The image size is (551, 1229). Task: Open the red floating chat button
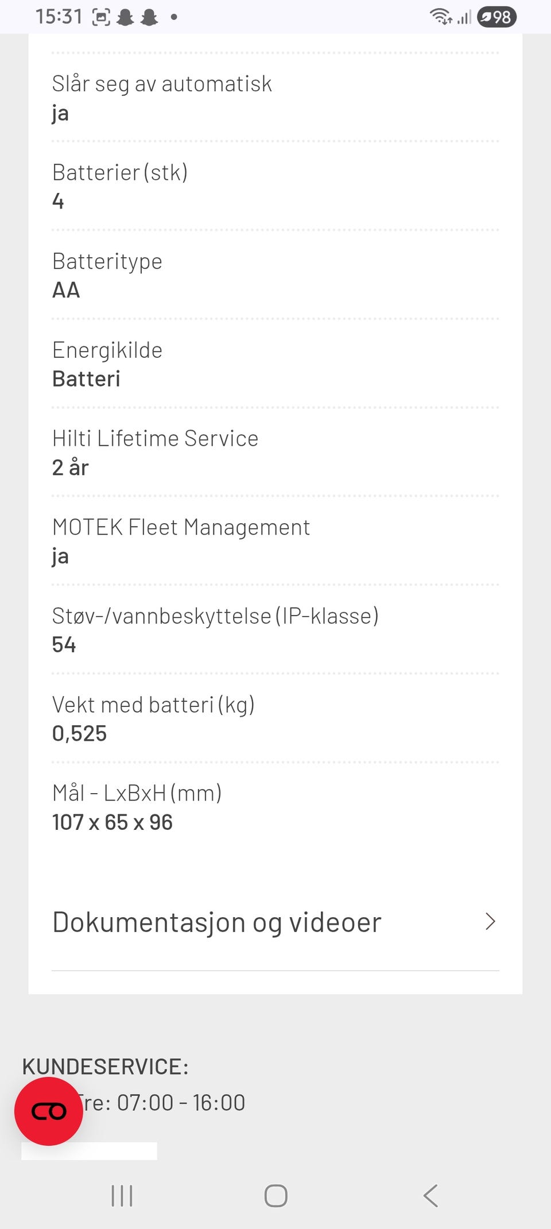(49, 1111)
